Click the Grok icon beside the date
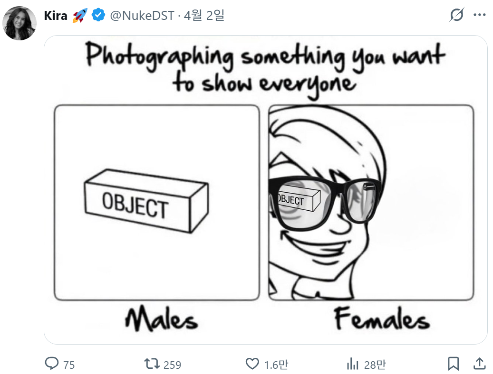This screenshot has width=493, height=374. point(456,15)
